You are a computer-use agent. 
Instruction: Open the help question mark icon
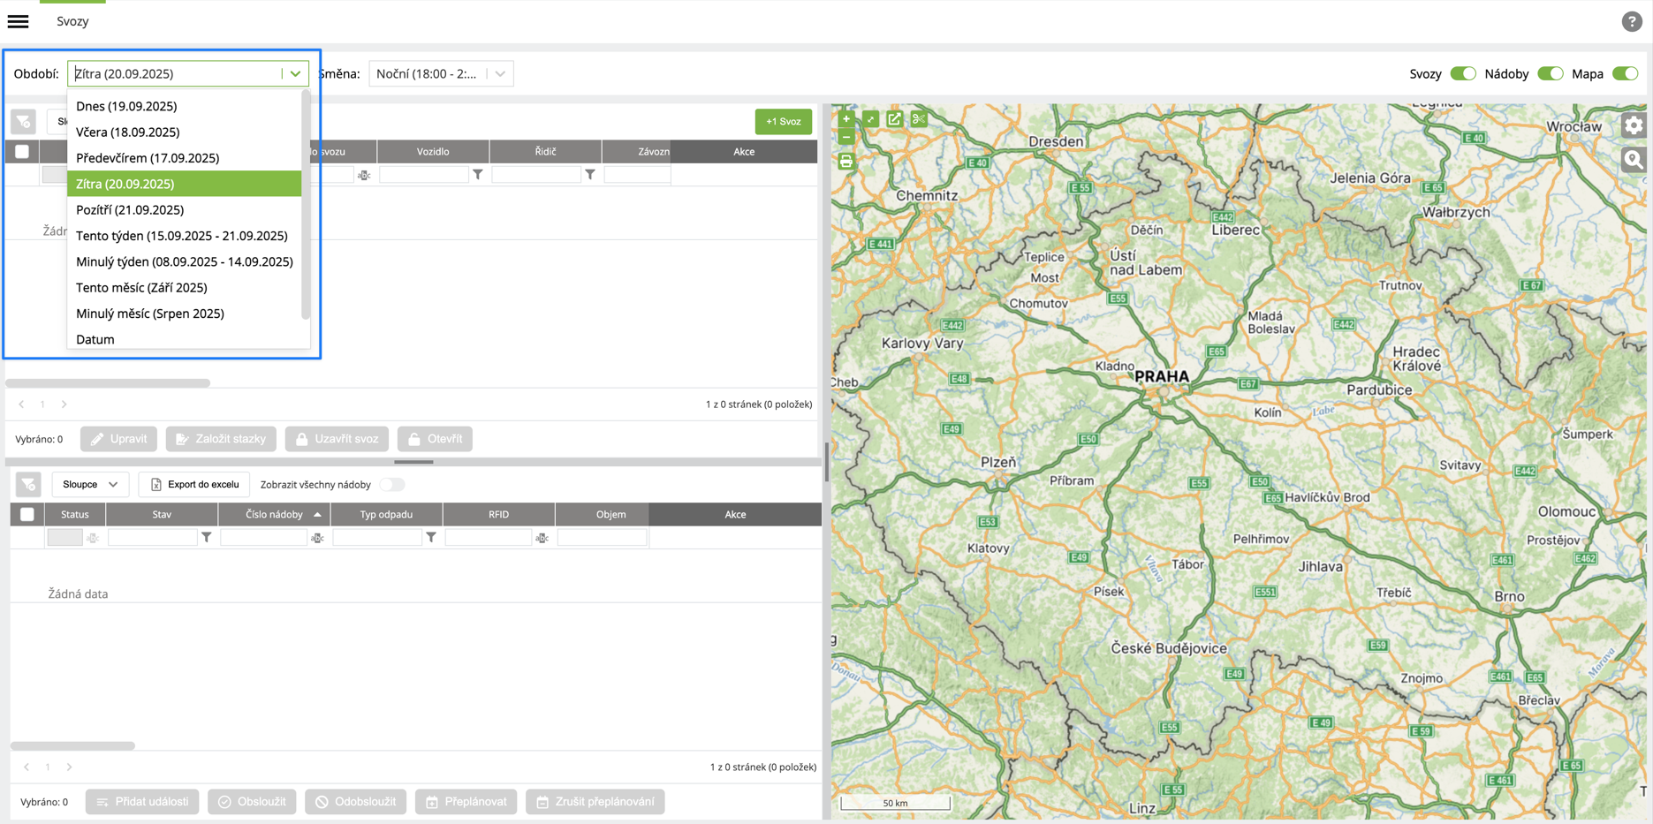1631,21
